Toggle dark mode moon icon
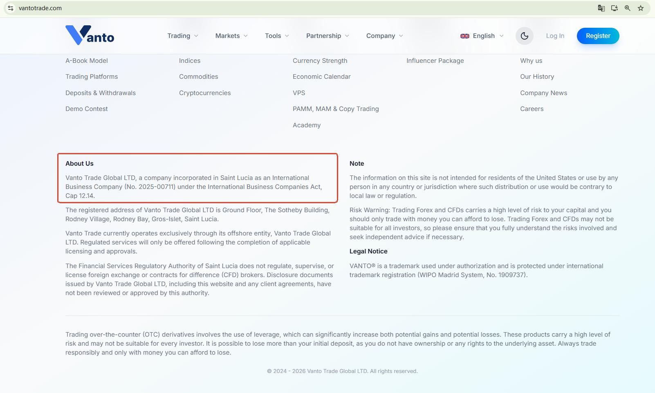This screenshot has height=393, width=655. pos(525,36)
